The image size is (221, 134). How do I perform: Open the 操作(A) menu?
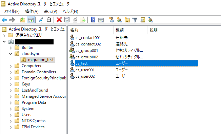pyautogui.click(x=32, y=12)
